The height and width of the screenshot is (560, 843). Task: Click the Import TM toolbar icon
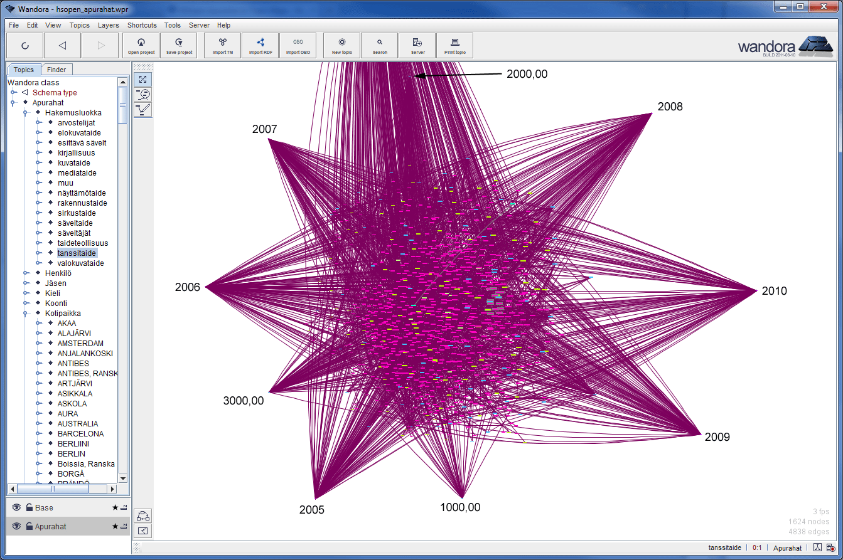tap(222, 45)
